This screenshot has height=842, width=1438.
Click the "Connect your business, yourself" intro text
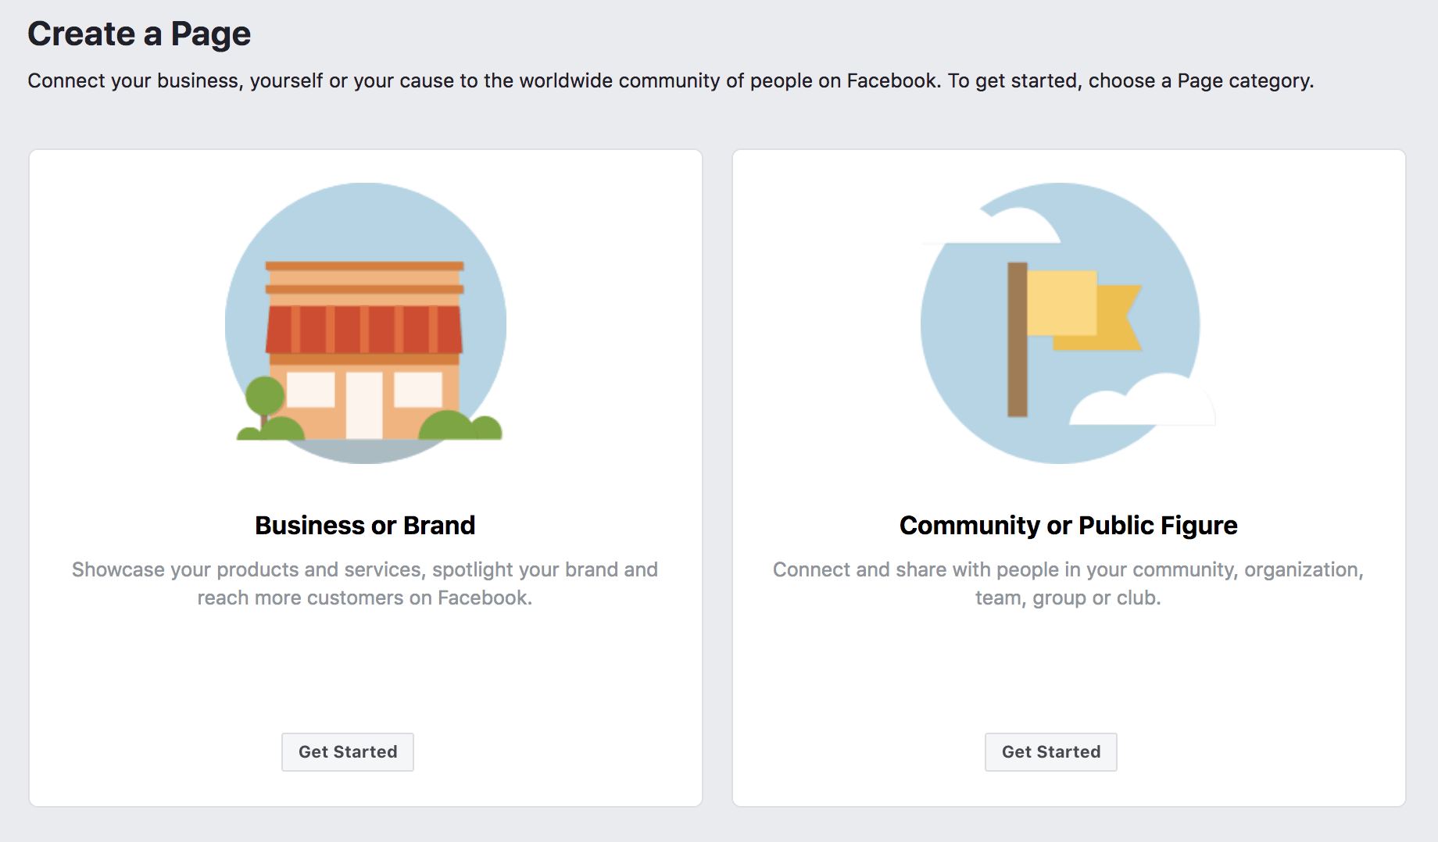click(671, 81)
